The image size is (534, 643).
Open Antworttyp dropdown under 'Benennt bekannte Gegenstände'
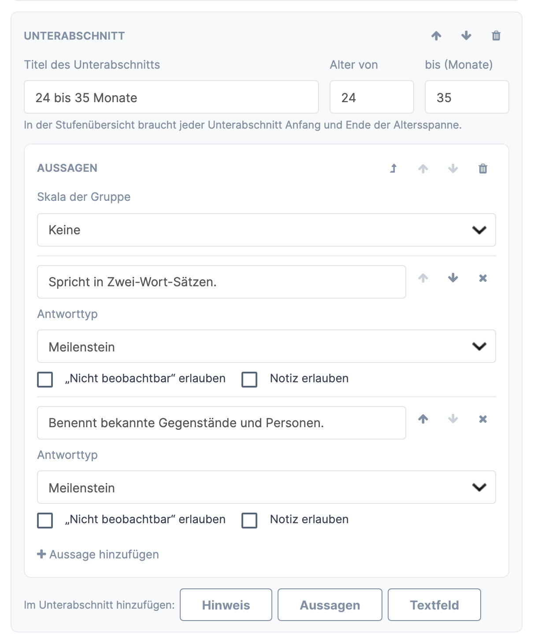click(x=267, y=487)
